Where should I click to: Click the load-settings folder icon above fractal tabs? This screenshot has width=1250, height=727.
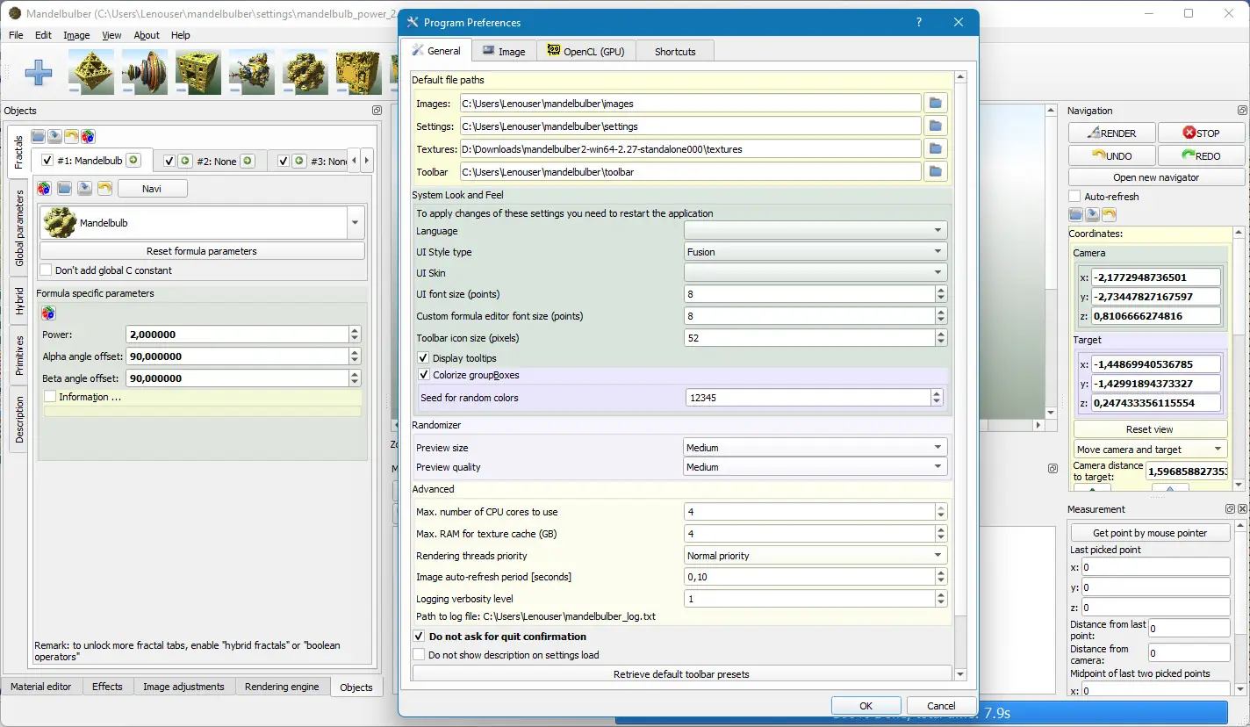pyautogui.click(x=38, y=136)
